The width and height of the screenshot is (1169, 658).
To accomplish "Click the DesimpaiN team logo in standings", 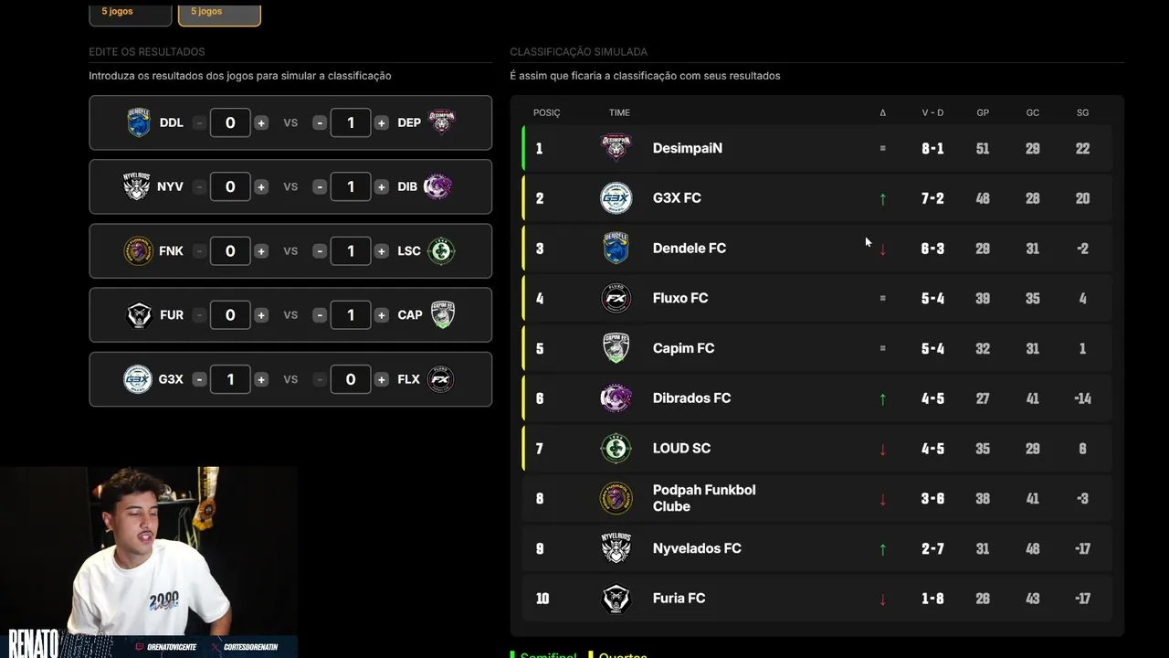I will pos(616,148).
